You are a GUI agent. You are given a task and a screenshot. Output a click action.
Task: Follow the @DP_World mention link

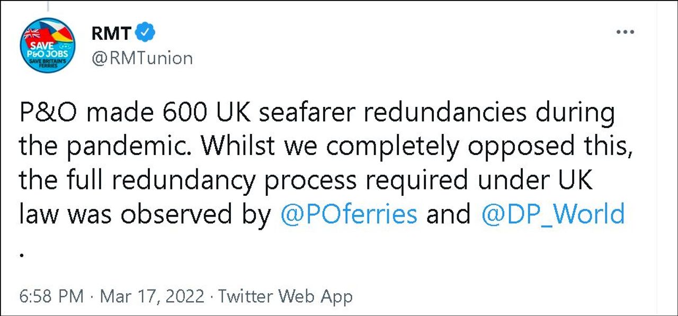click(553, 215)
